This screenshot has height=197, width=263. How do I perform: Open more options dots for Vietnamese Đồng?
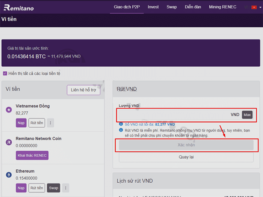(50, 123)
